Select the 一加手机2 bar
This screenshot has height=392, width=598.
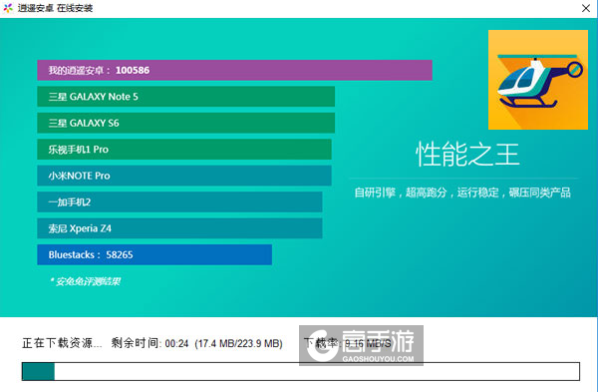[x=179, y=201]
